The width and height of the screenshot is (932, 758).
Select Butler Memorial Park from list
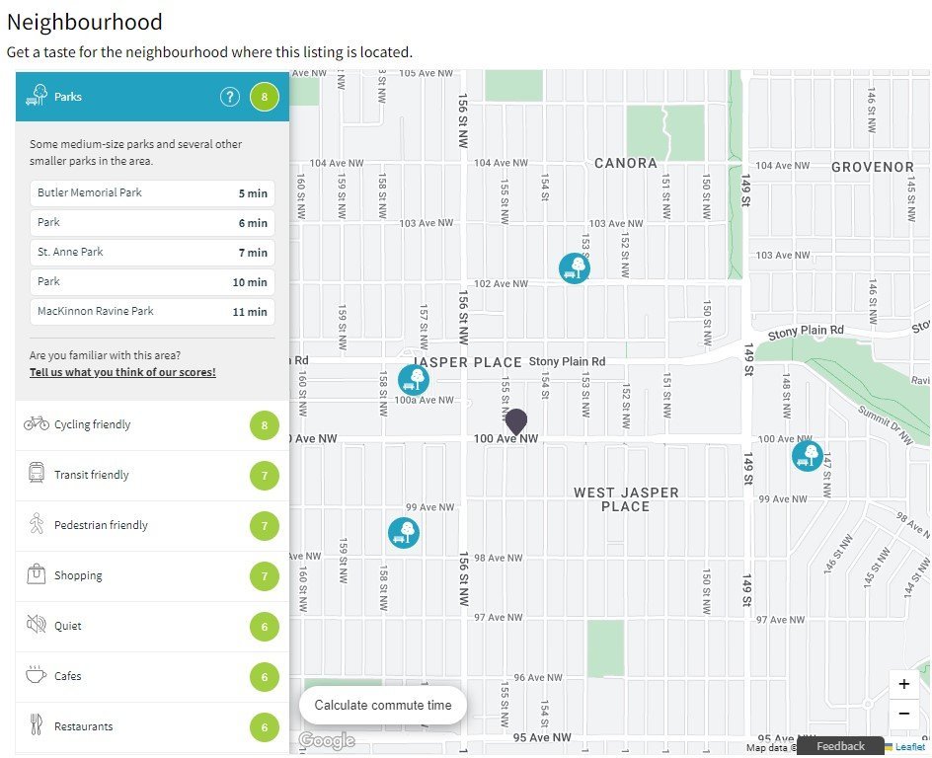[152, 193]
